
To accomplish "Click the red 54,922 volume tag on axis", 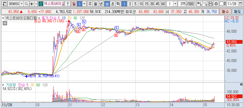I will coord(234,96).
